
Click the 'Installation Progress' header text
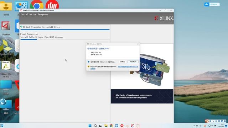point(35,14)
